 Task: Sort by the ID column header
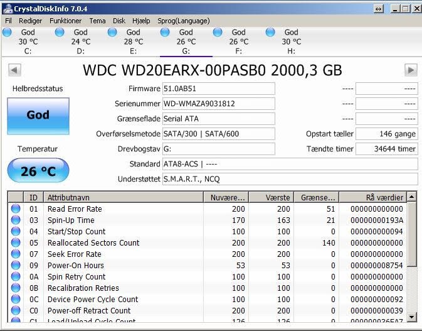pyautogui.click(x=34, y=197)
